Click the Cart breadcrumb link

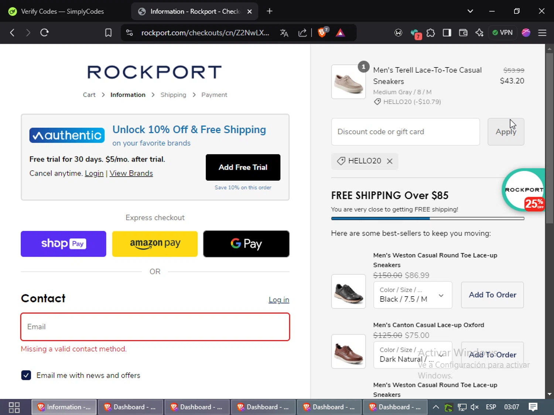click(89, 95)
